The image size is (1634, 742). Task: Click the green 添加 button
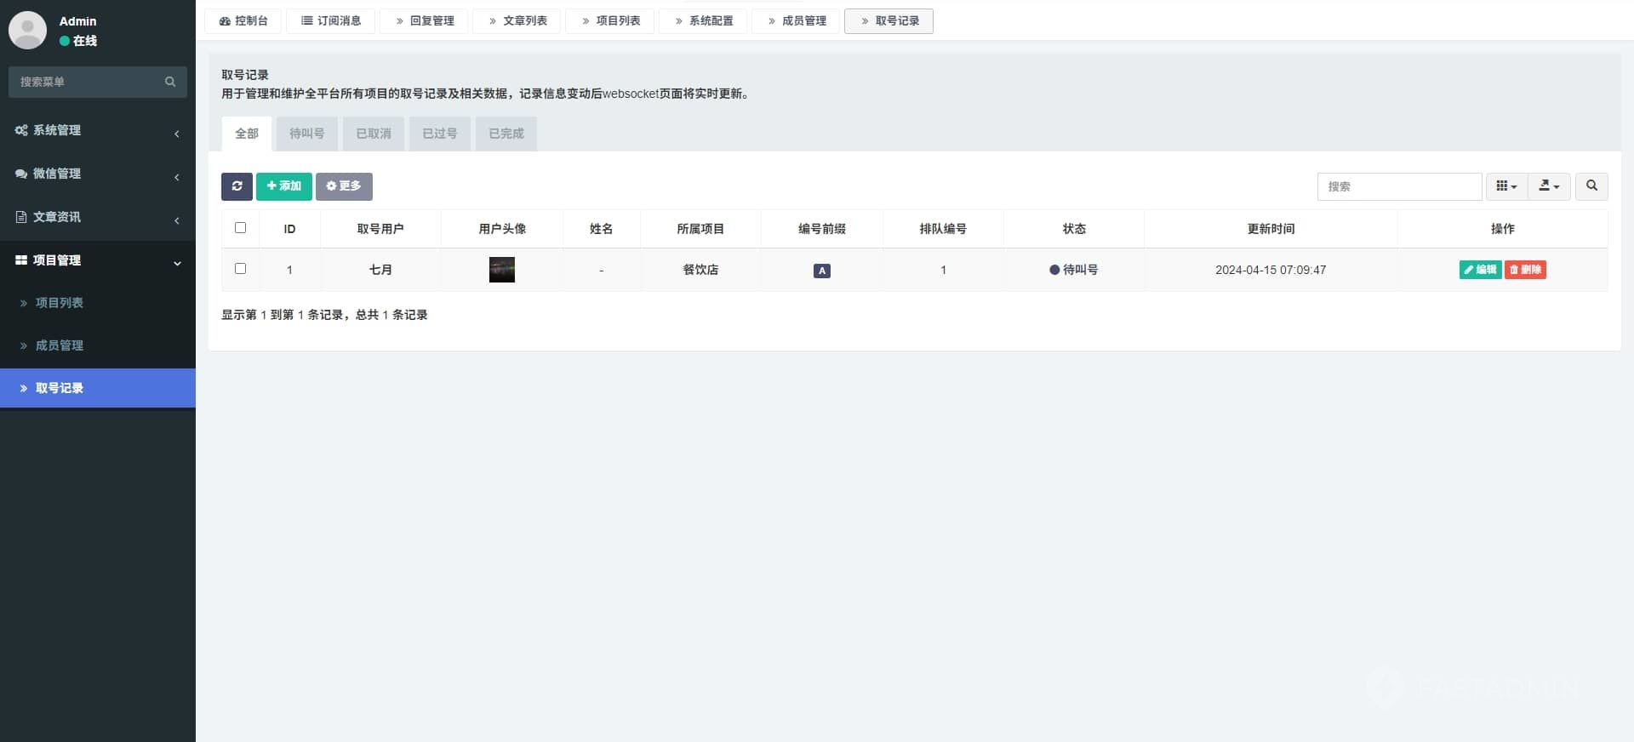point(283,186)
